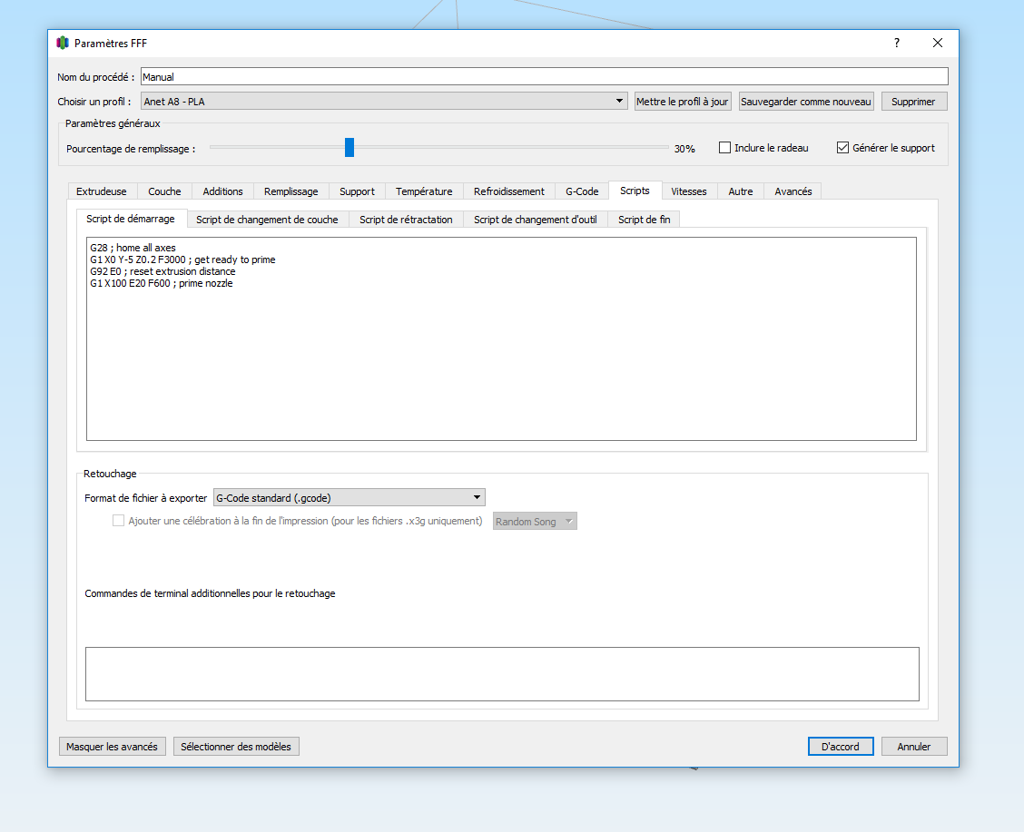Click the line 'G1 X100 E20 F600 ; prime nozzle'
The image size is (1024, 832).
pos(162,283)
